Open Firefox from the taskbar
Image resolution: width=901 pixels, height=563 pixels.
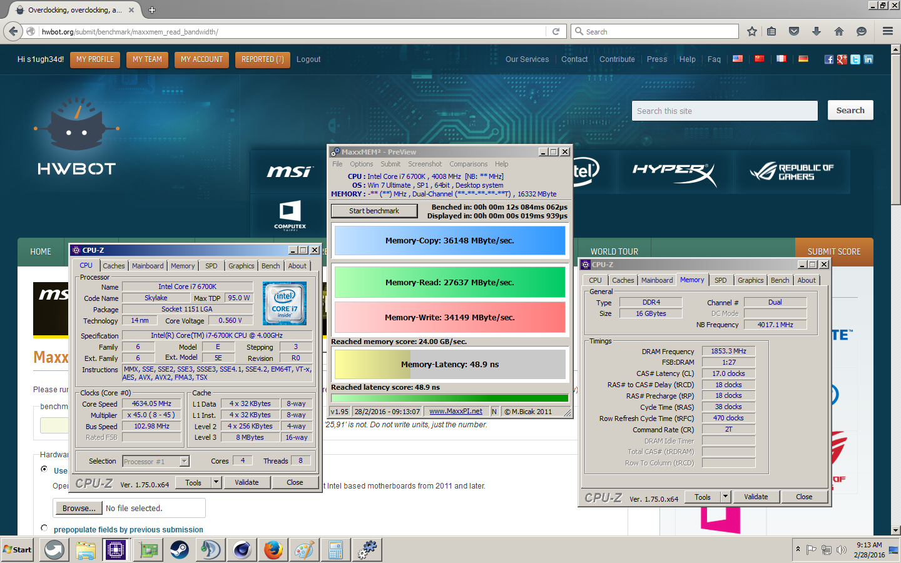273,550
